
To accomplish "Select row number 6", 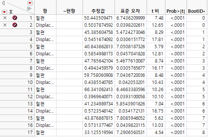I will (x=31, y=54).
